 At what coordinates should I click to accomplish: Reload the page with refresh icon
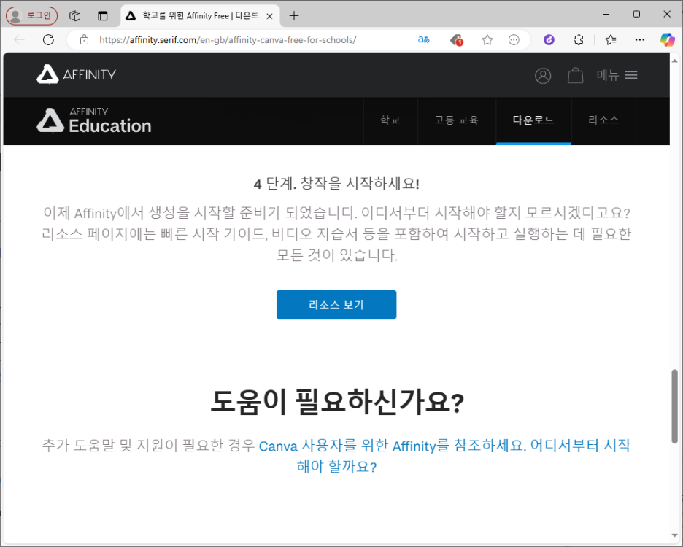coord(48,40)
